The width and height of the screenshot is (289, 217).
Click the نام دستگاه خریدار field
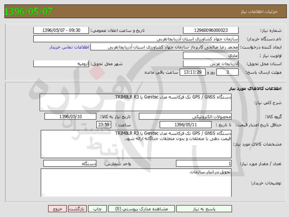136,39
